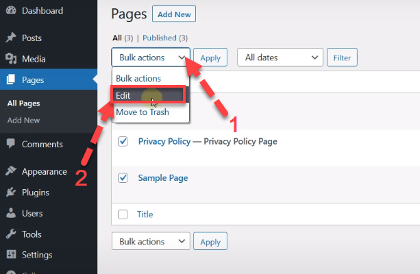Show All pages filter
This screenshot has width=420, height=274.
click(117, 38)
